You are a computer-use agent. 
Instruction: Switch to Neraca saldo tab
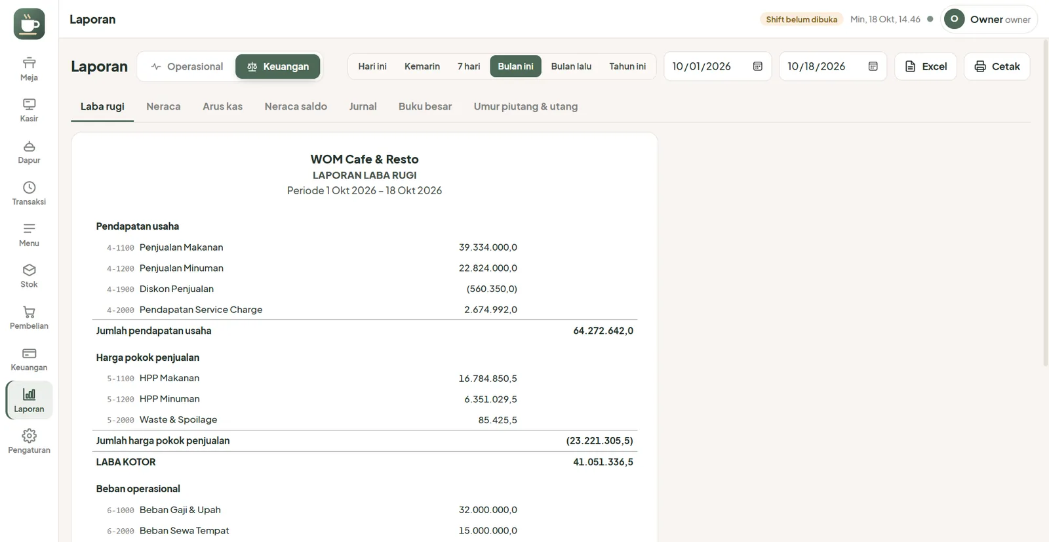296,106
